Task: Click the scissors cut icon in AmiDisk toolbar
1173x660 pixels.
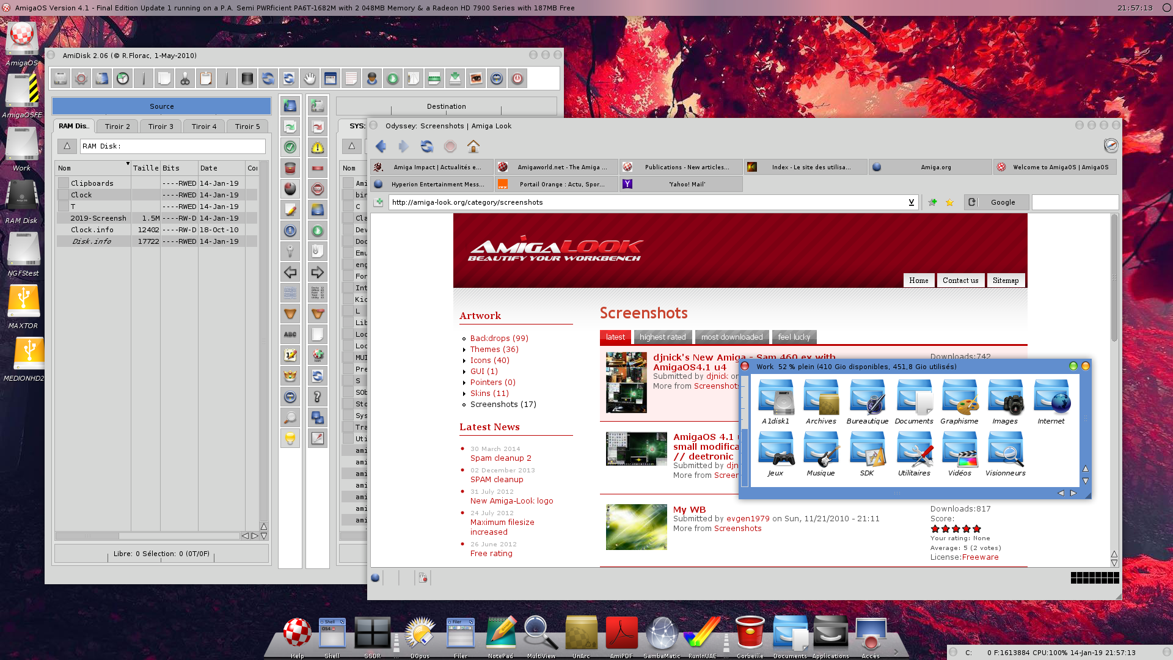Action: click(x=185, y=78)
